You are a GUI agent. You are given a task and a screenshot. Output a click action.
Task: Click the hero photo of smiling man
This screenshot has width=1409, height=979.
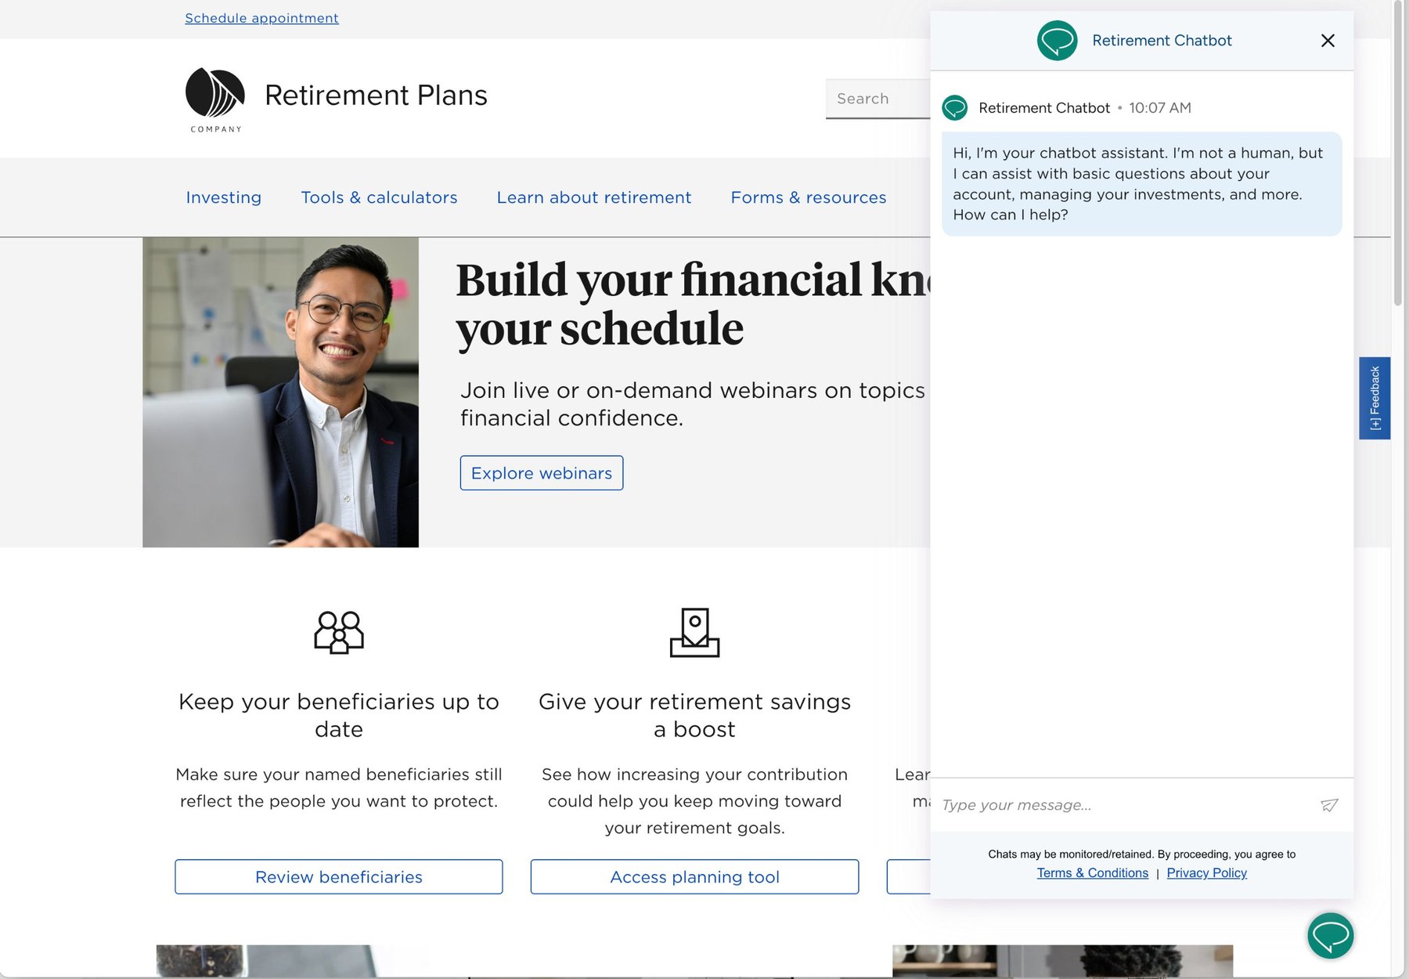280,392
